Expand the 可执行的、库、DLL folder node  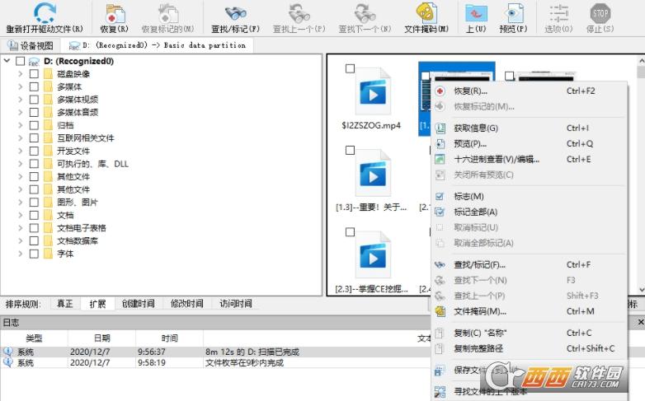tap(20, 164)
